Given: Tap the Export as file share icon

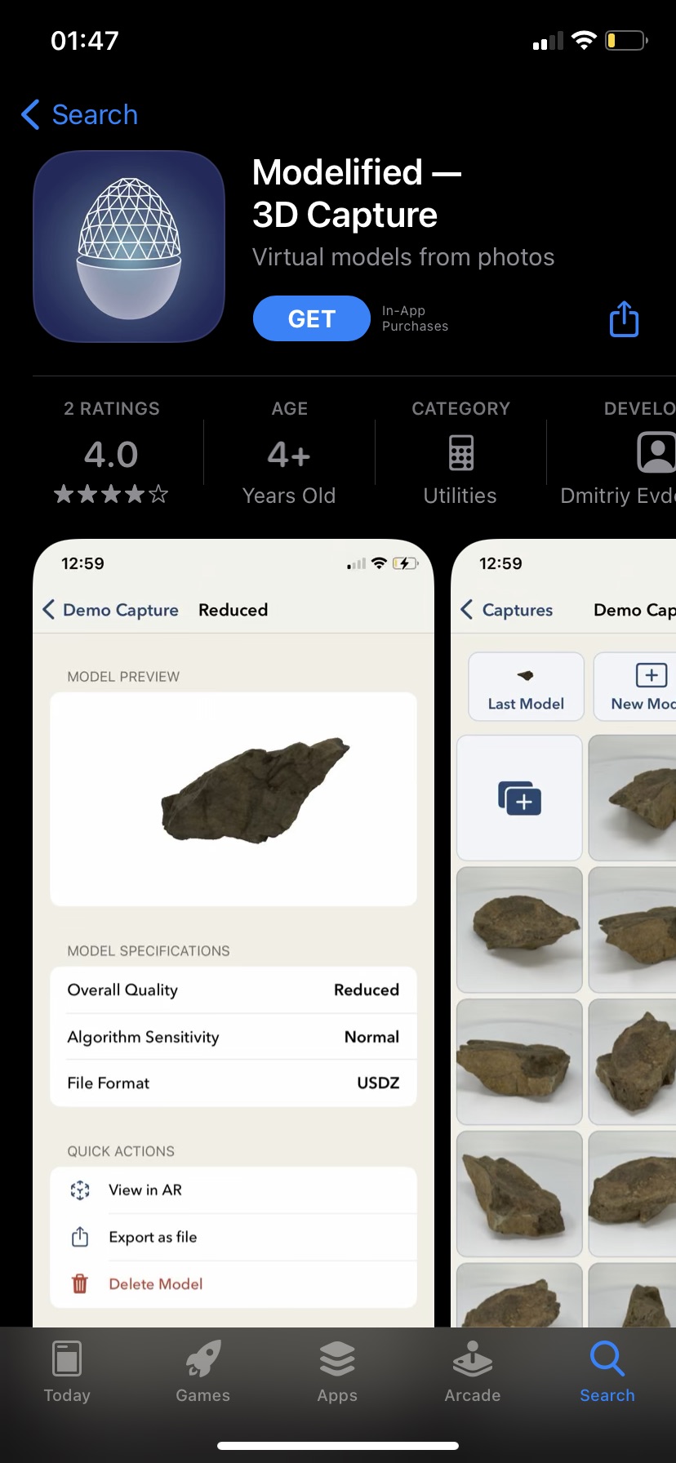Looking at the screenshot, I should (80, 1237).
